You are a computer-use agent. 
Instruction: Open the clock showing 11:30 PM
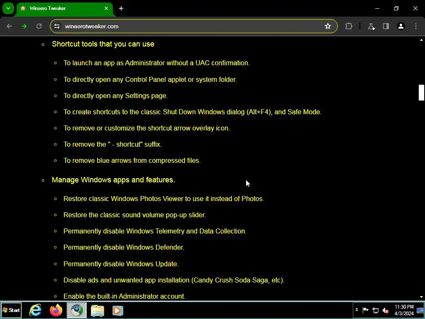point(404,310)
